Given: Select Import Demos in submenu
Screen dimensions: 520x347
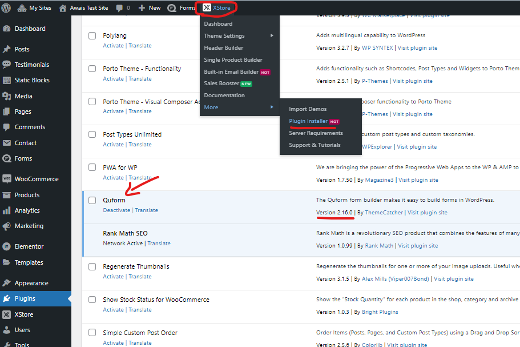Looking at the screenshot, I should pos(308,109).
